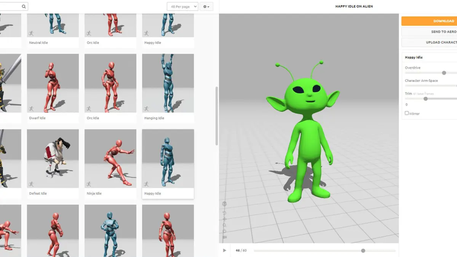Image resolution: width=457 pixels, height=257 pixels.
Task: Click the Send to Aero button
Action: 429,32
